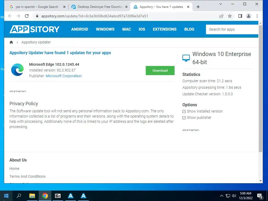The width and height of the screenshot is (268, 201).
Task: Open the tab search dropdown chevron
Action: point(221,4)
